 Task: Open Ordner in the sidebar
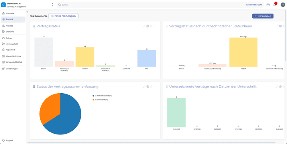coord(13,38)
